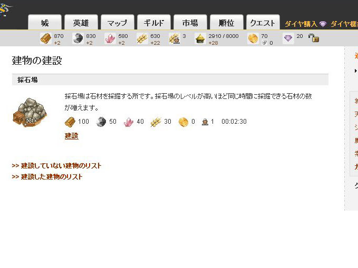Go to the ギルド tab
Screen dimensions: 358x268
(154, 23)
